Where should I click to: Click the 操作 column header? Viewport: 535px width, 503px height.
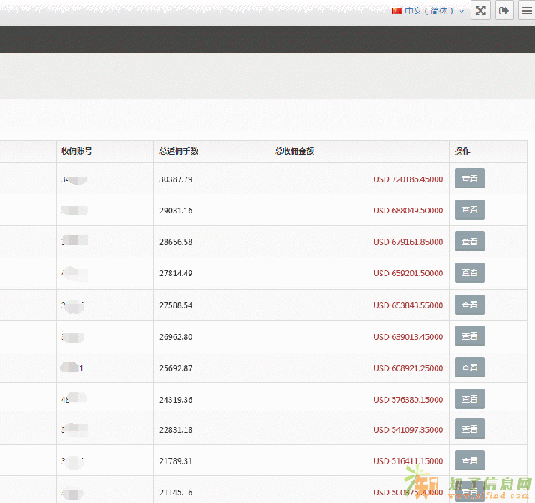pyautogui.click(x=462, y=151)
